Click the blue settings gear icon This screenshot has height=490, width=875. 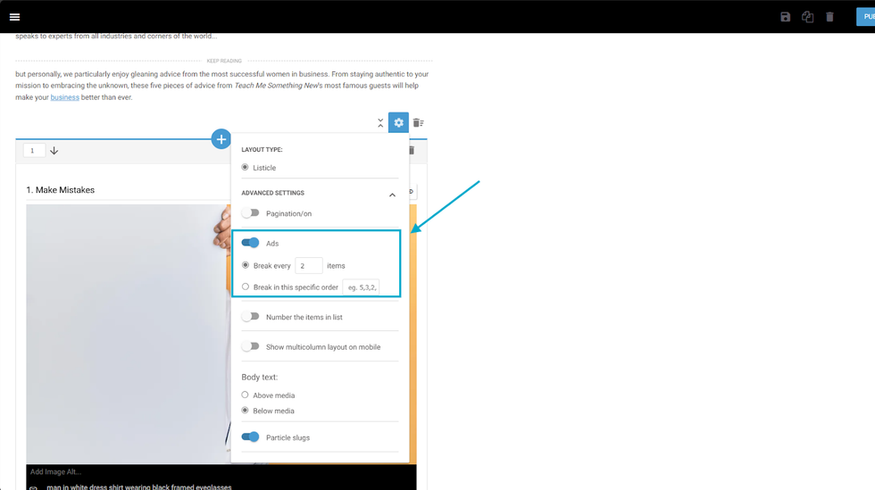(x=398, y=123)
